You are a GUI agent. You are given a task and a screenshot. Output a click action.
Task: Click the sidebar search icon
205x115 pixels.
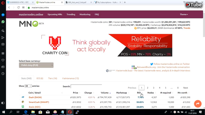tap(3, 31)
